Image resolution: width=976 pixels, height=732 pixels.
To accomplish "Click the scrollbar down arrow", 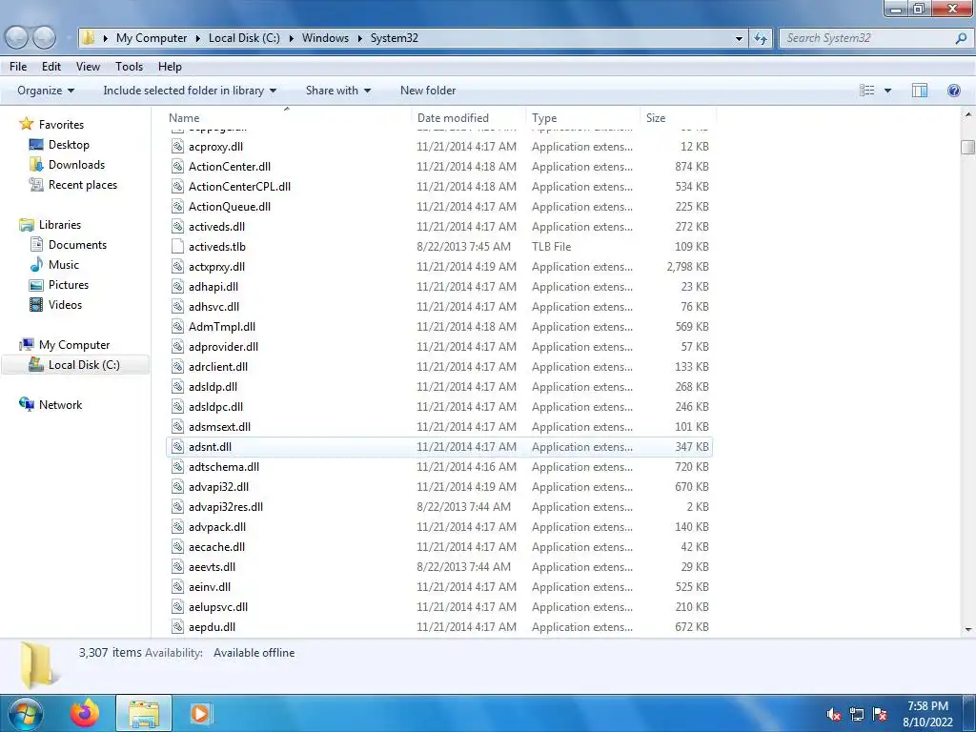I will tap(968, 629).
